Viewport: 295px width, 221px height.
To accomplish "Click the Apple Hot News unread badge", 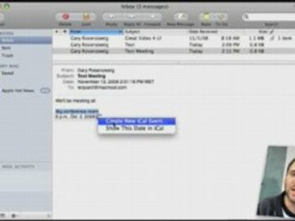I will pyautogui.click(x=45, y=91).
